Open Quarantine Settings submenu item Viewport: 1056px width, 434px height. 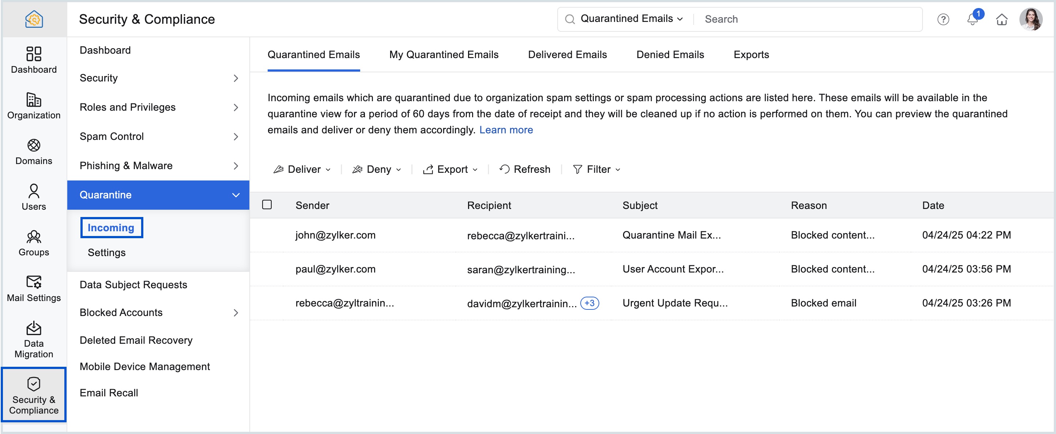[106, 252]
